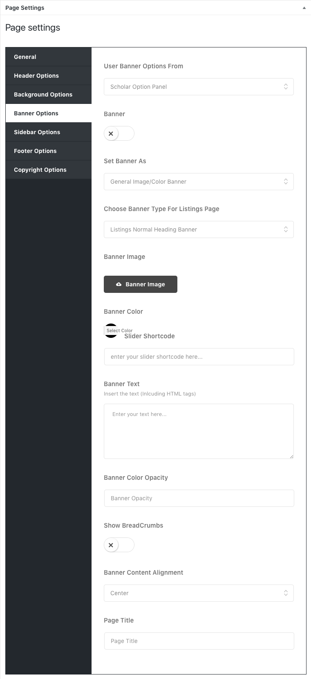Click the Banner Image upload button
Screen dimensions: 311x679
coord(141,284)
